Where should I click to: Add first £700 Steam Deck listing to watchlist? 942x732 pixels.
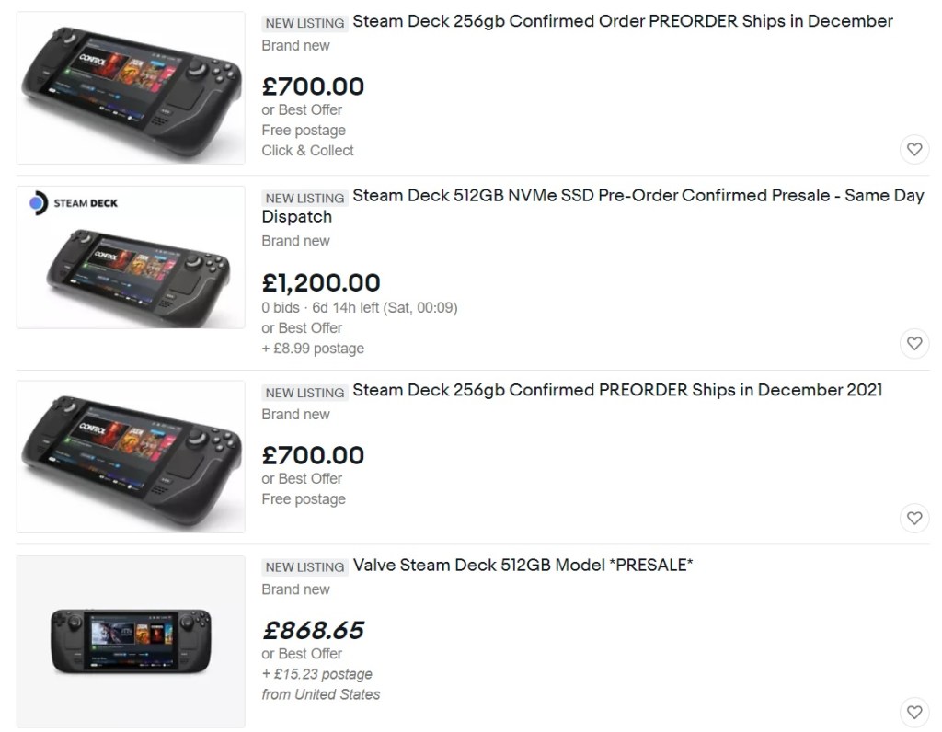click(913, 149)
